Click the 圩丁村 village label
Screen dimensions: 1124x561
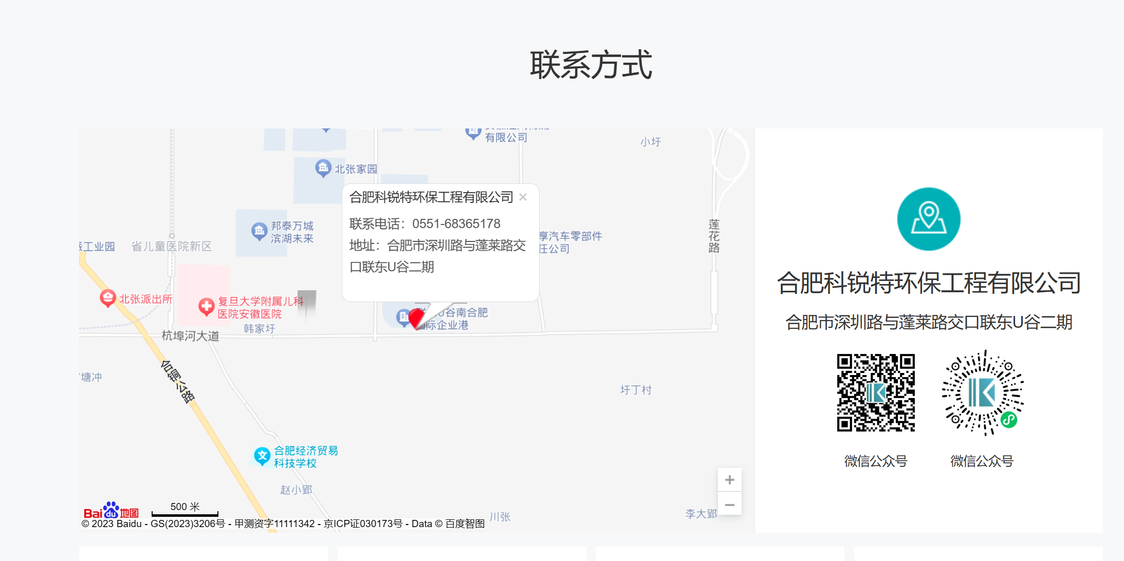635,390
